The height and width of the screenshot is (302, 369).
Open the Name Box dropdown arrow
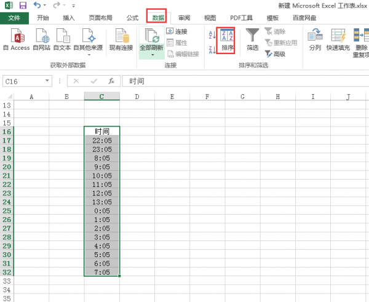click(47, 81)
